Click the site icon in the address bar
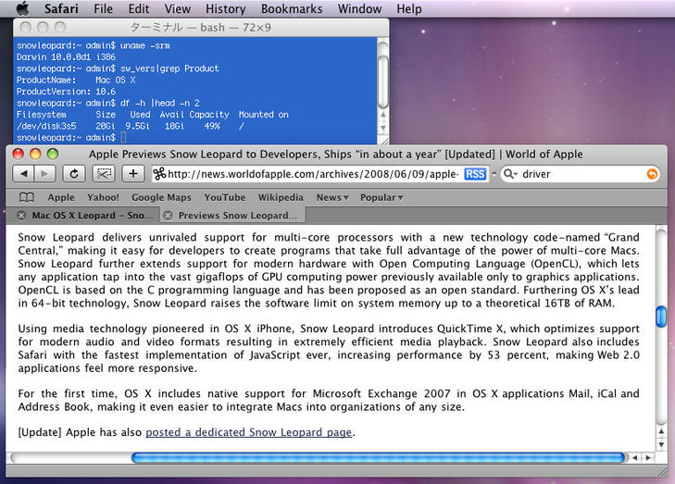The width and height of the screenshot is (675, 484). pyautogui.click(x=159, y=174)
